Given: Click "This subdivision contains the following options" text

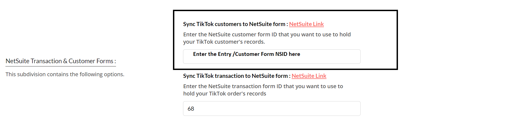Looking at the screenshot, I should (x=65, y=74).
